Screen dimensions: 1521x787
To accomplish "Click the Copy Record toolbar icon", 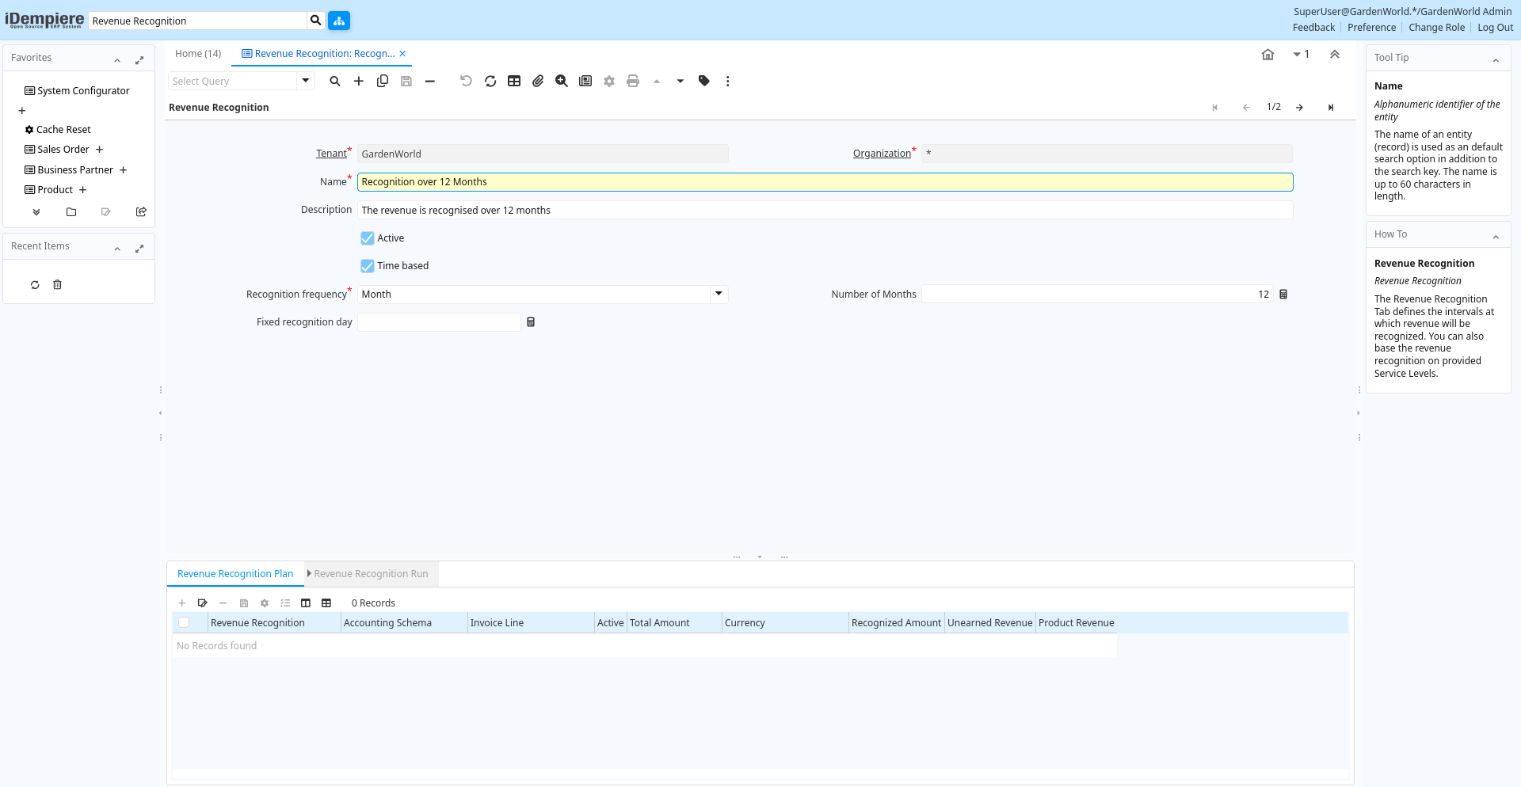I will 383,81.
